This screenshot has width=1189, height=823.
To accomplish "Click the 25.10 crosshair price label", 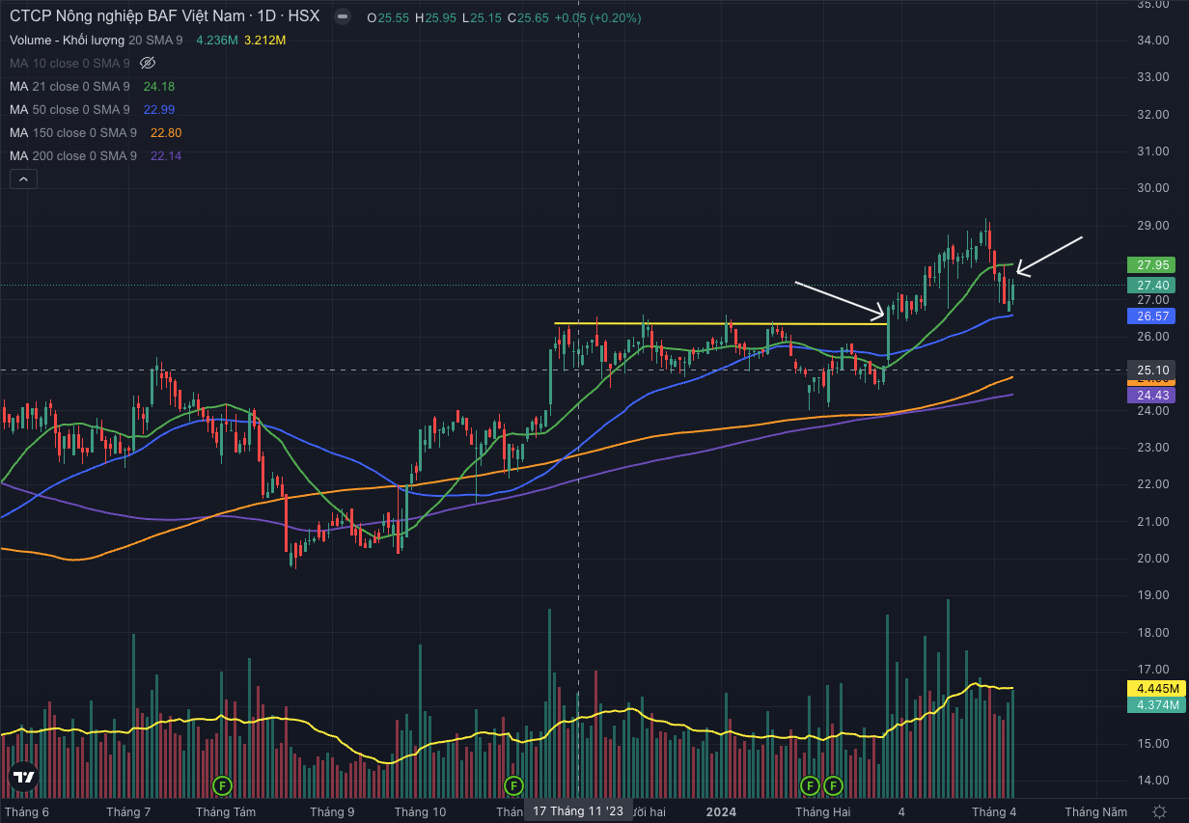I will (x=1153, y=370).
